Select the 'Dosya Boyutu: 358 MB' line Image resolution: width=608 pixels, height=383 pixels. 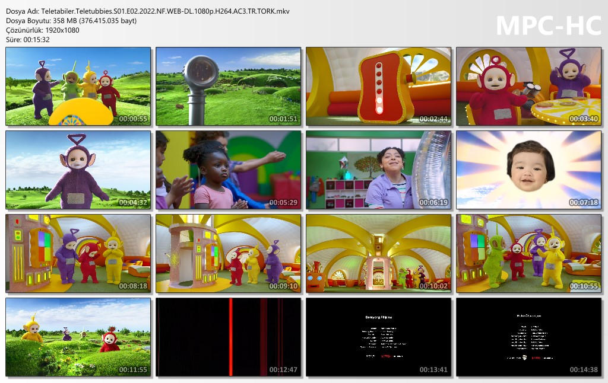[x=71, y=21]
